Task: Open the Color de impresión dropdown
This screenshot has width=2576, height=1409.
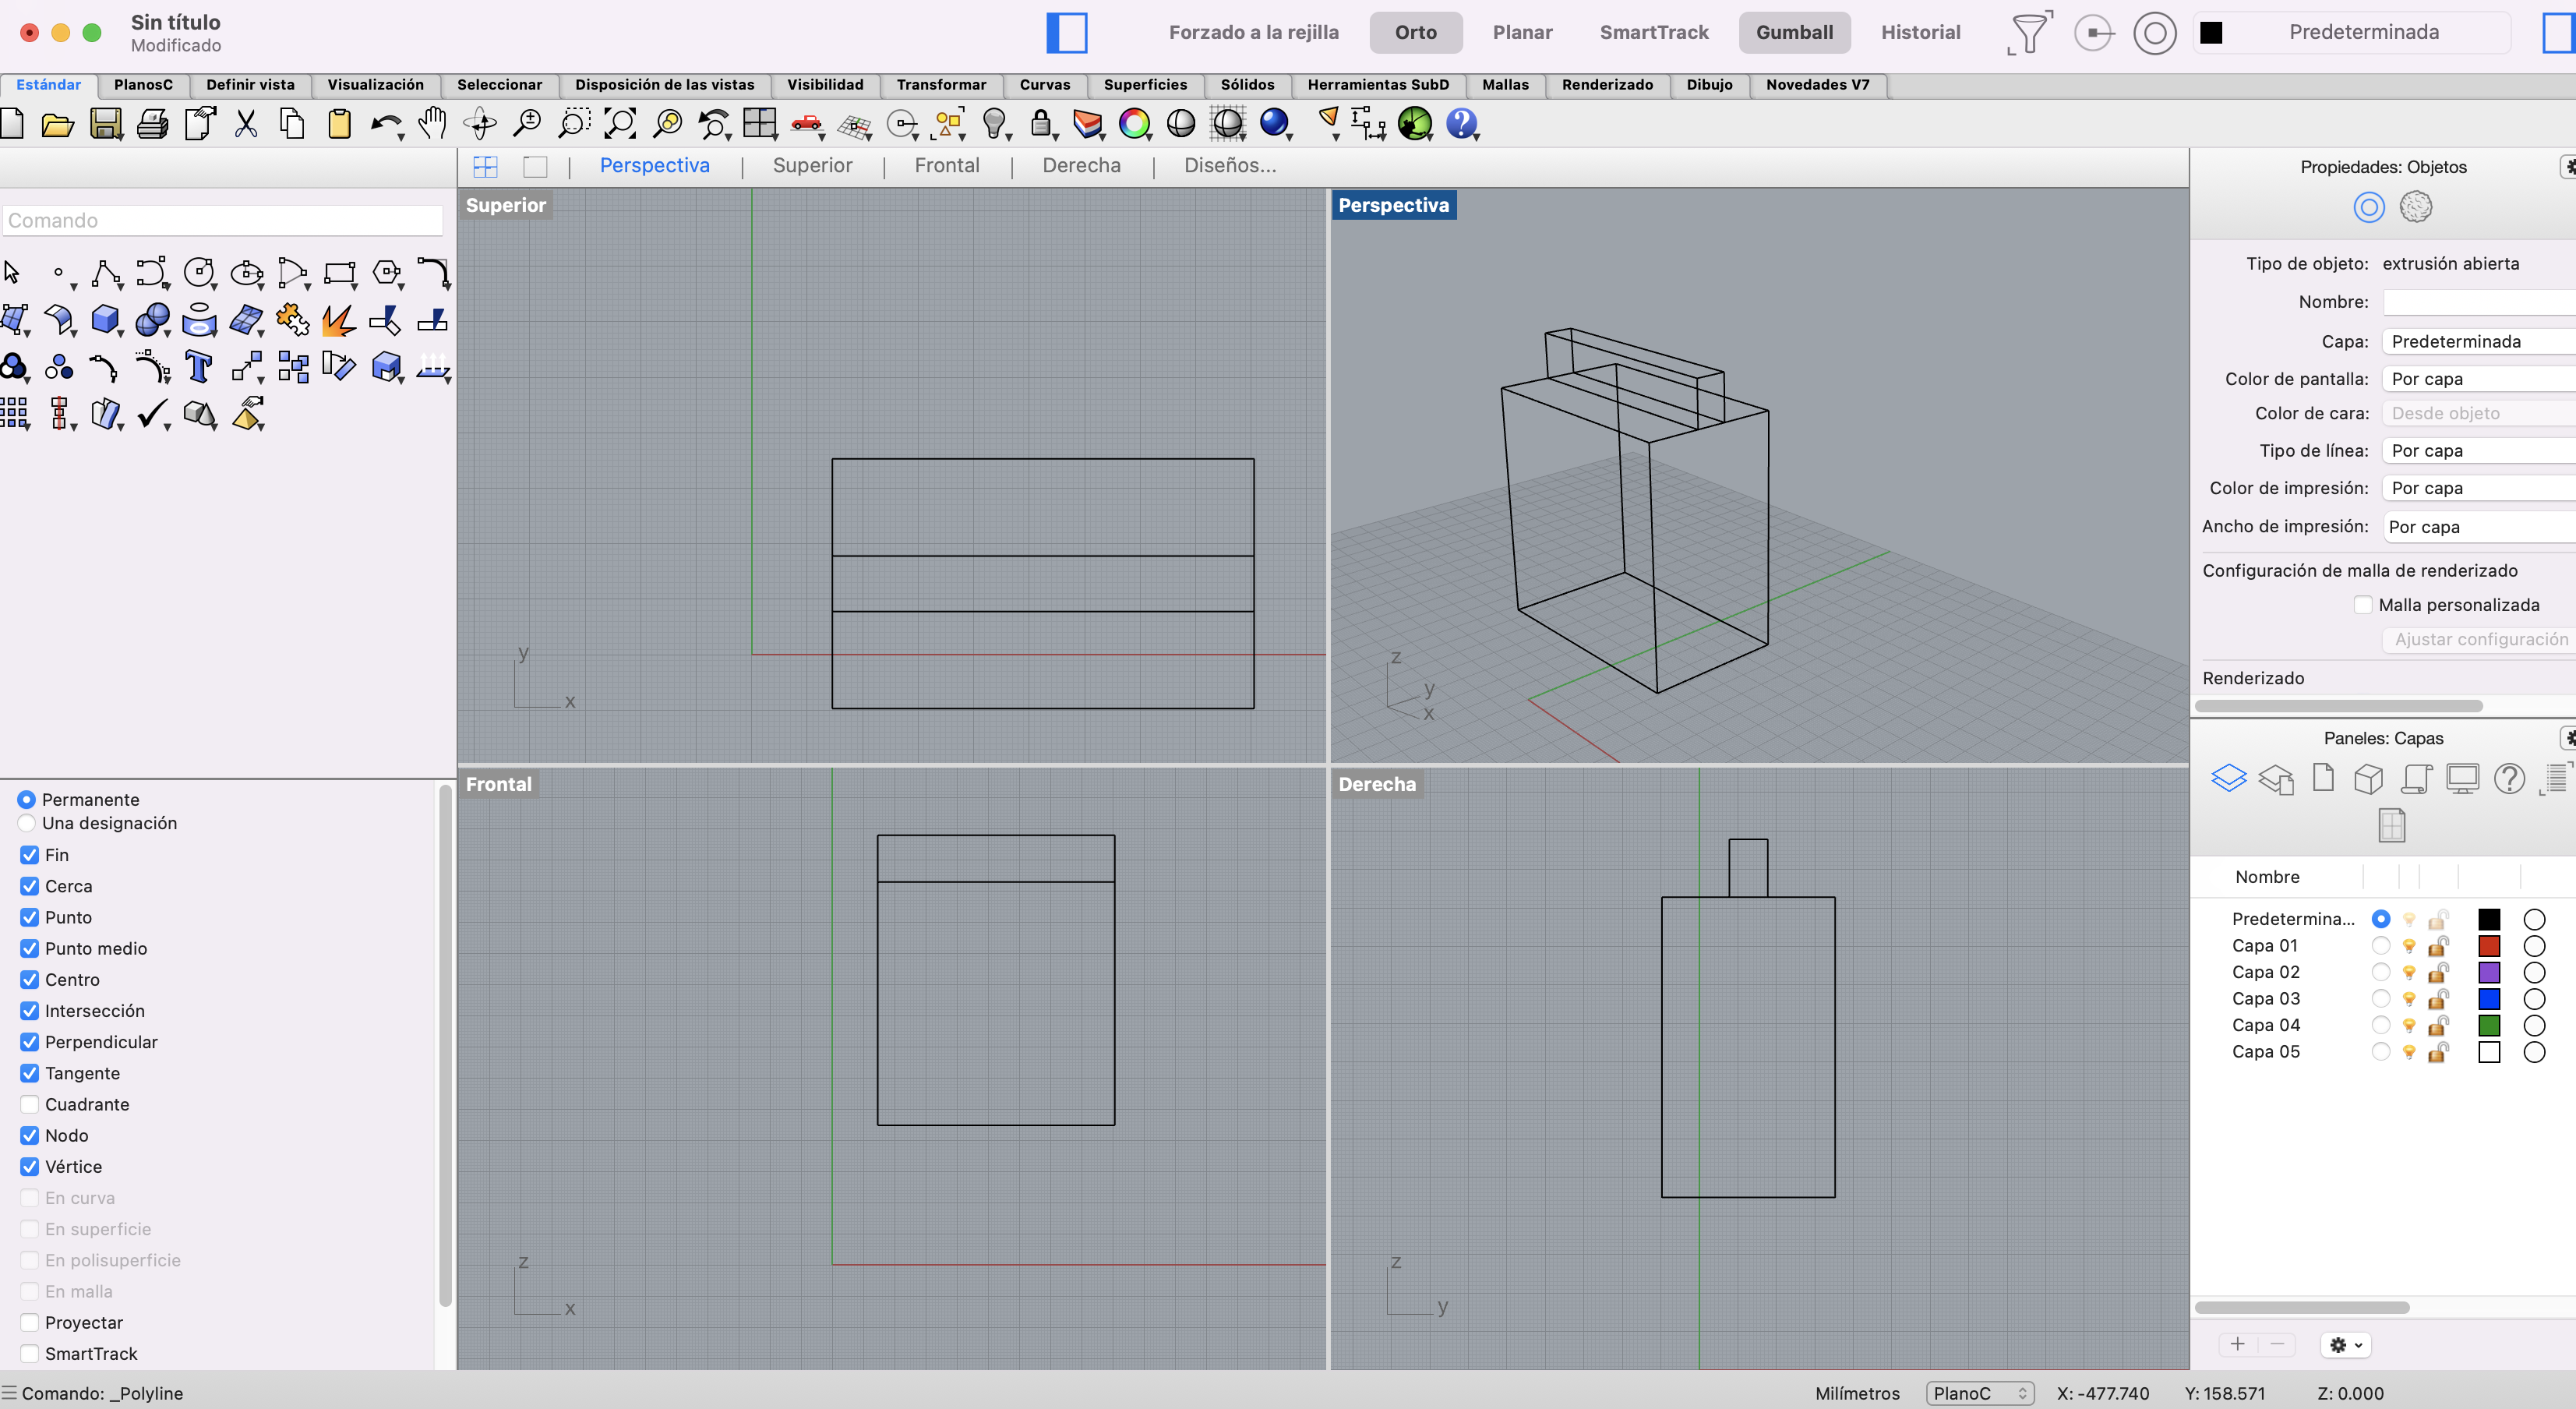Action: point(2479,488)
